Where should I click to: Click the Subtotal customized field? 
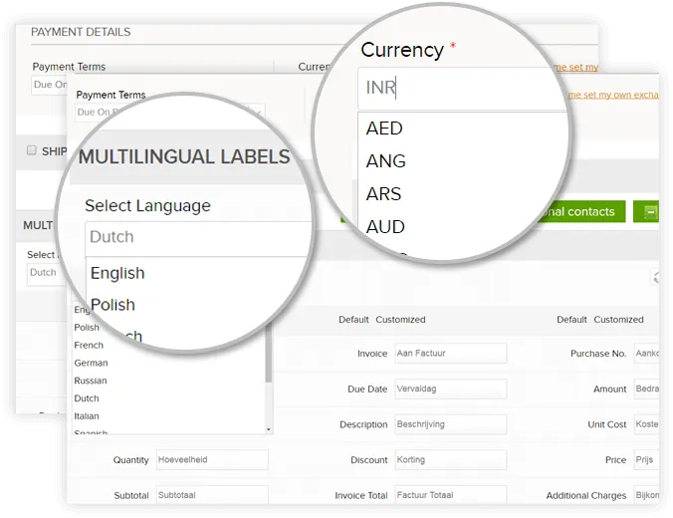pyautogui.click(x=212, y=495)
